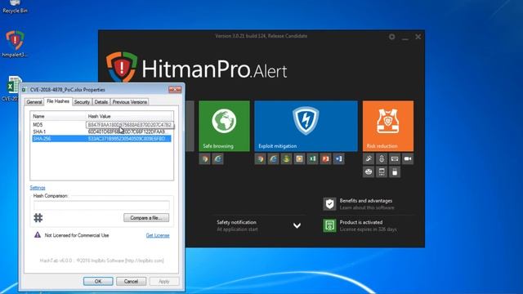Click the Compare a file... button

pos(146,218)
